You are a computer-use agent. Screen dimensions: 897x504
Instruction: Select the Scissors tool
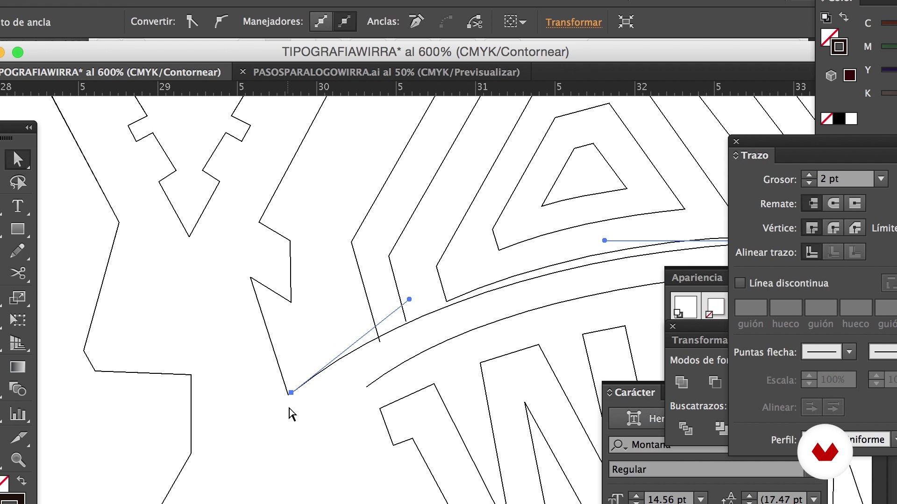[18, 273]
